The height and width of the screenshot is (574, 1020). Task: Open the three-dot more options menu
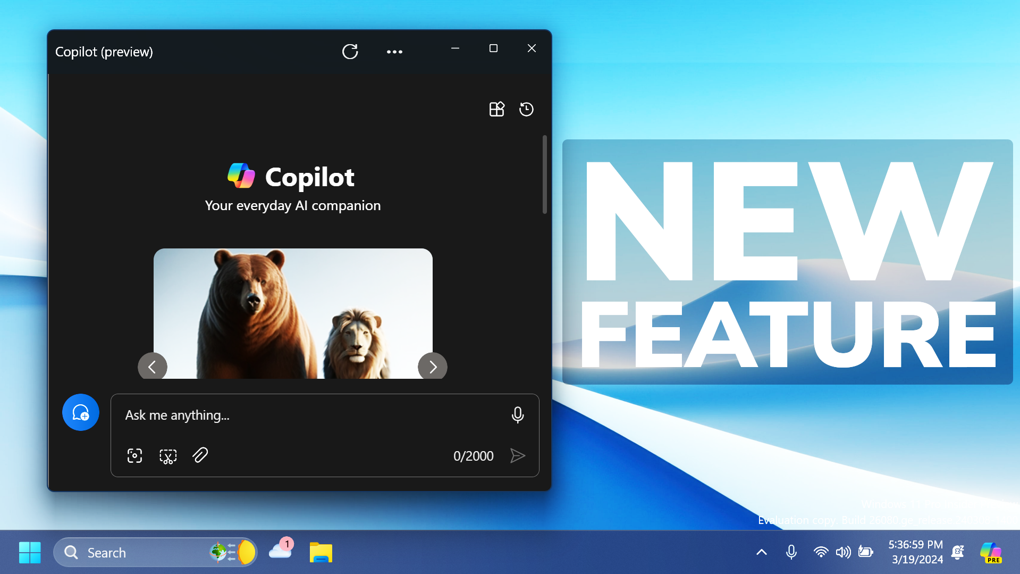(x=394, y=52)
